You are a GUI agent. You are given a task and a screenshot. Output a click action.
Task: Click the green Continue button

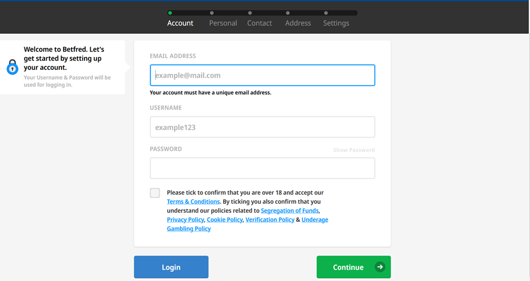[x=354, y=267]
